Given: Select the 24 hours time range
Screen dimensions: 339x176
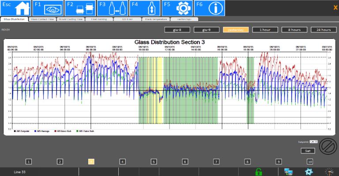Looking at the screenshot, I should [324, 30].
